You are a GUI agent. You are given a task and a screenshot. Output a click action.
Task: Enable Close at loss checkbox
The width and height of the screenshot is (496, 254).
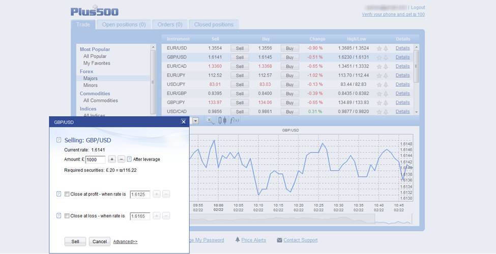[x=67, y=216]
